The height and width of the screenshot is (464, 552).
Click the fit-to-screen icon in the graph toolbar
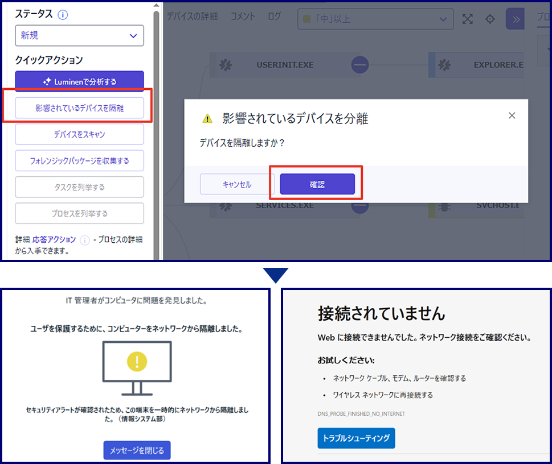(468, 19)
